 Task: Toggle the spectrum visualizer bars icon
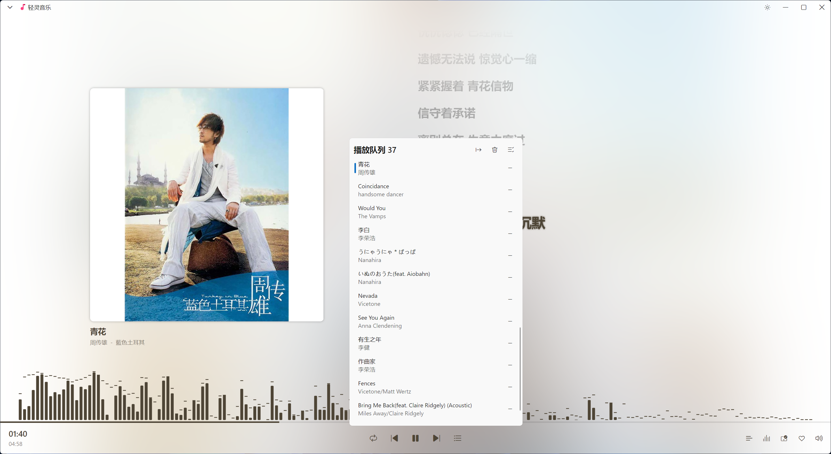click(766, 438)
